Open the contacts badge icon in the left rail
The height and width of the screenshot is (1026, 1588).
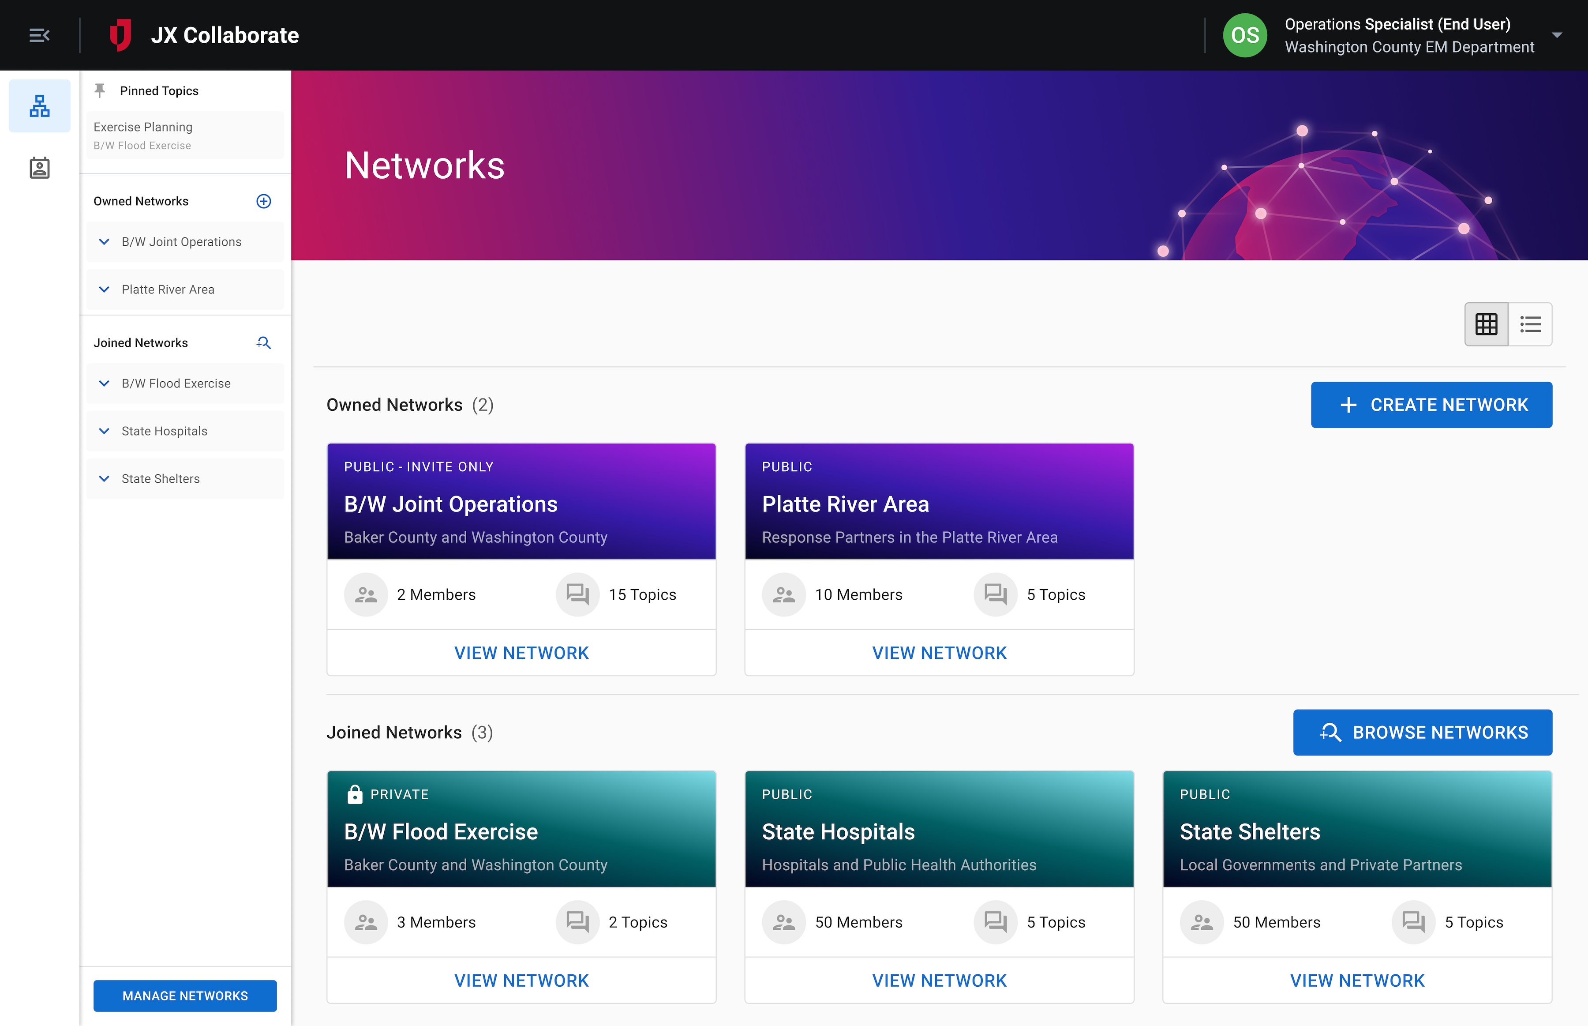click(x=39, y=168)
